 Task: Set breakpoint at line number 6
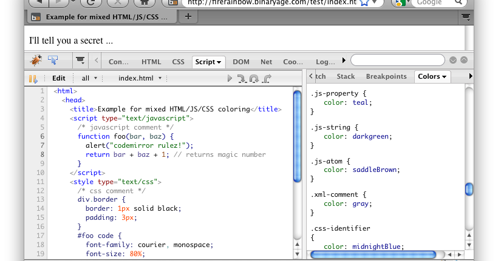point(43,136)
